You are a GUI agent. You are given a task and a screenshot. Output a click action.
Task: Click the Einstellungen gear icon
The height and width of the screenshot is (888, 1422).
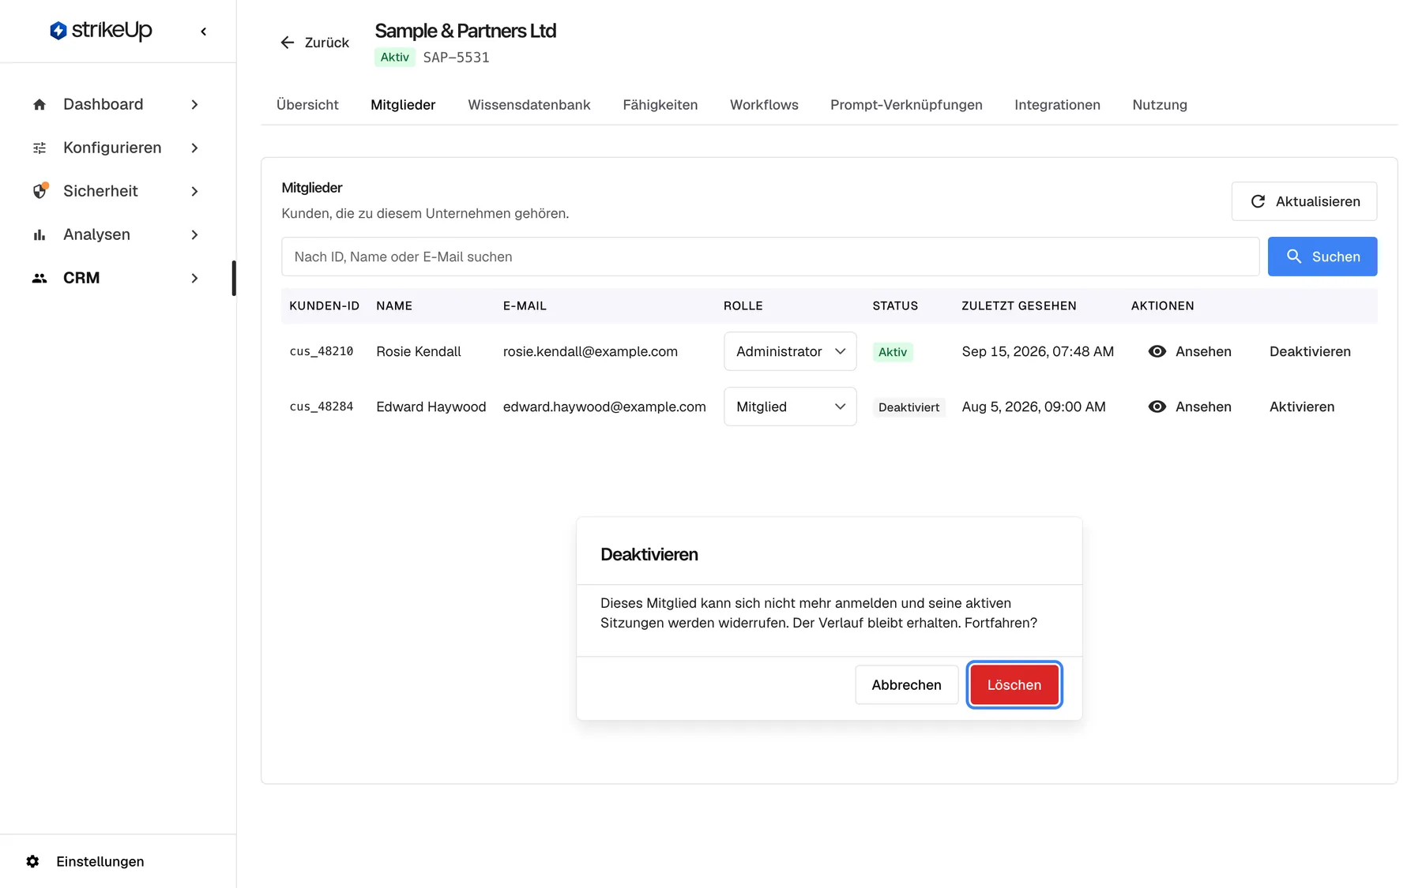[32, 861]
